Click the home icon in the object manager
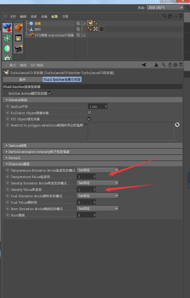Image resolution: width=190 pixels, height=298 pixels. coord(170,16)
